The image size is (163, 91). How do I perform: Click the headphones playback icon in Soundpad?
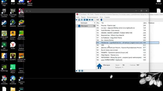pos(79,20)
